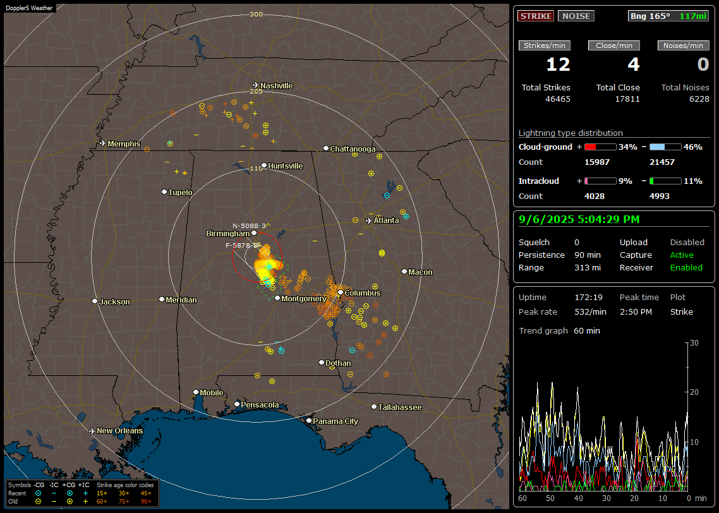The width and height of the screenshot is (719, 513).
Task: Click the 15+ strike age color code
Action: tap(102, 493)
